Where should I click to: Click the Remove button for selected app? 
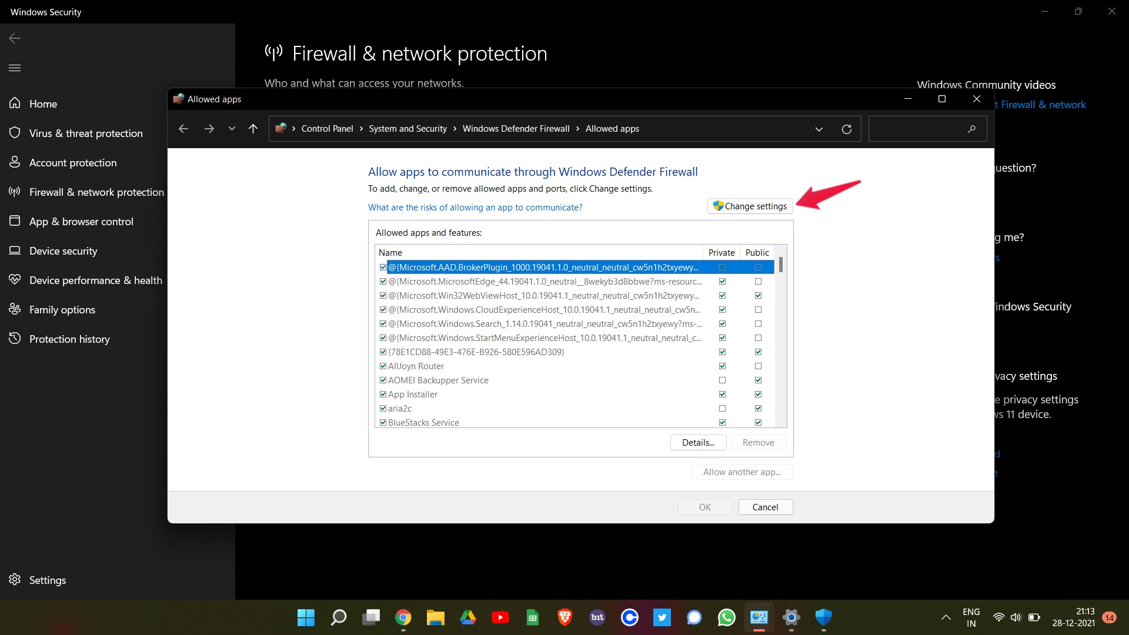tap(759, 442)
